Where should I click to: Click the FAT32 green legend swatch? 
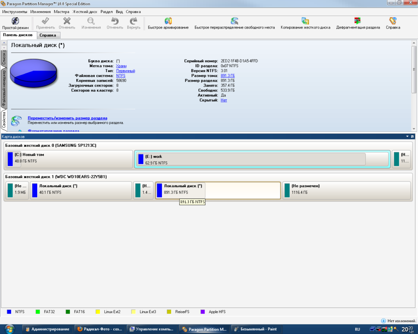38,312
